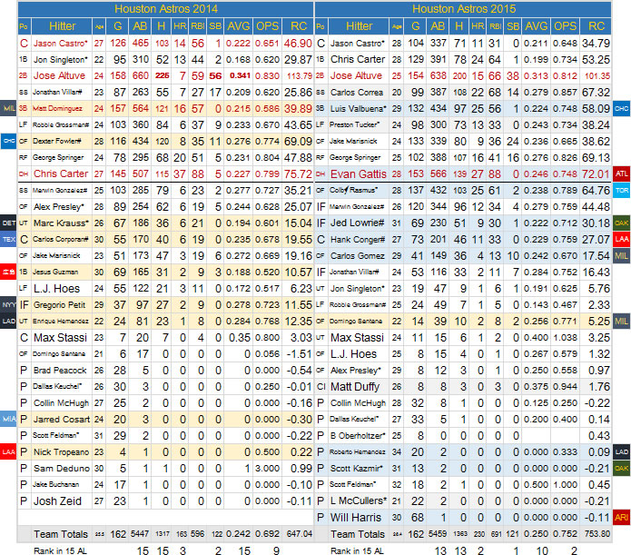Click the OAK badge beside Scott Kazmir

click(622, 468)
